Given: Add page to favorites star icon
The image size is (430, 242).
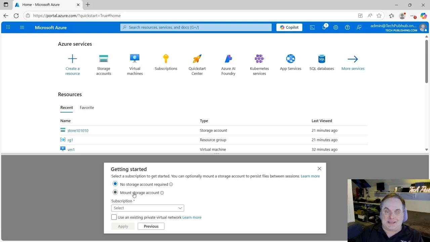Looking at the screenshot, I should pyautogui.click(x=379, y=15).
